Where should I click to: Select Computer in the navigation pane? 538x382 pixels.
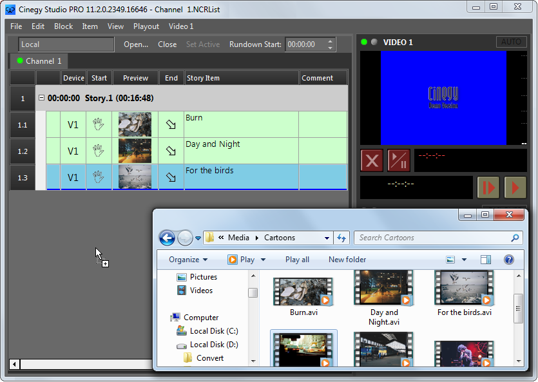tap(195, 318)
